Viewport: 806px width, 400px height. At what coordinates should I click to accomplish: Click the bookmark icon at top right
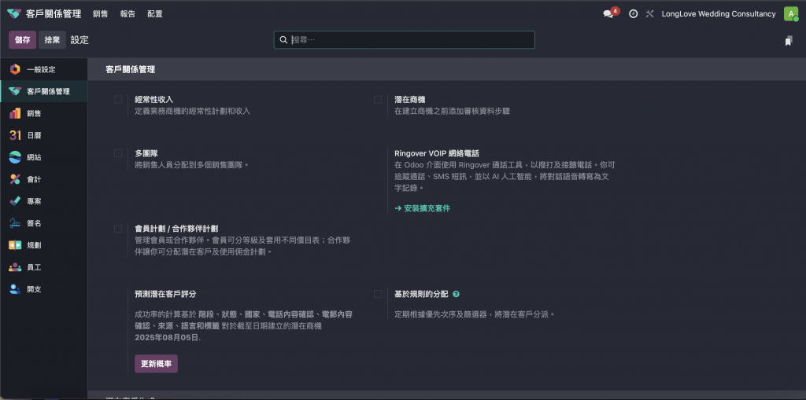coord(789,41)
